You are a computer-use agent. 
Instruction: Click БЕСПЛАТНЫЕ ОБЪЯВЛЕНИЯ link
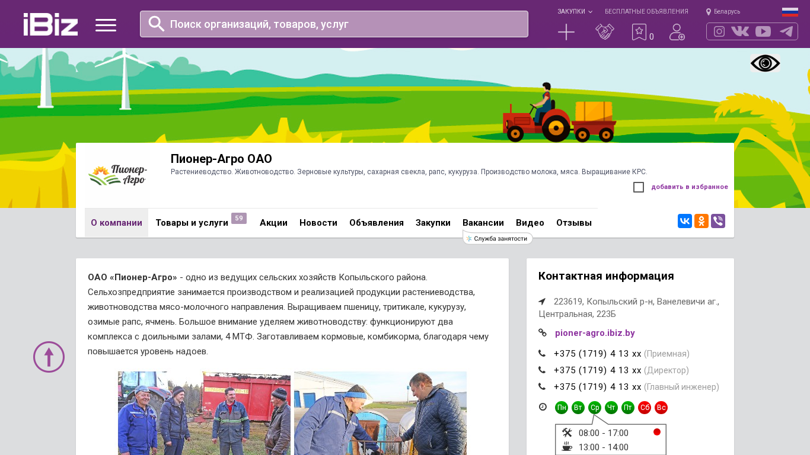point(646,12)
